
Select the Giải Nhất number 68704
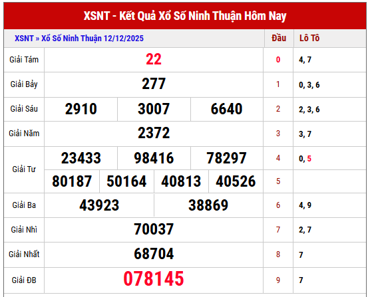click(x=154, y=254)
